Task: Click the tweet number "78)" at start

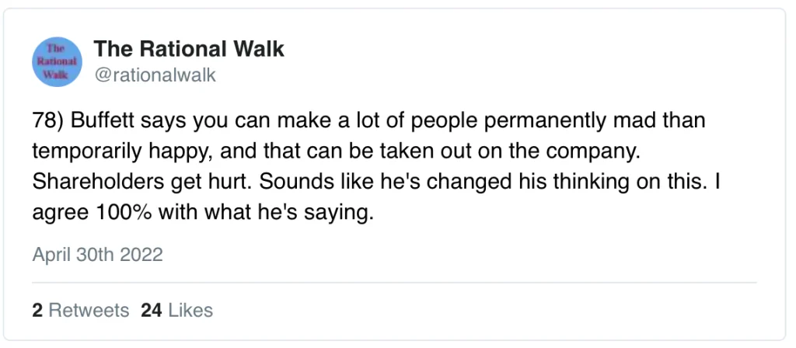Action: point(47,122)
